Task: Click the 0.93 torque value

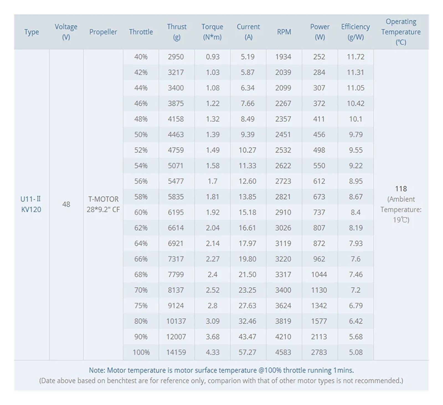Action: [x=213, y=57]
